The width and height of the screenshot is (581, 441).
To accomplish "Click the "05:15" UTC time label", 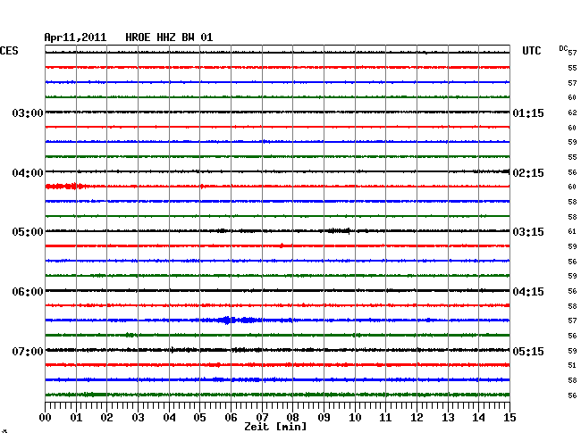I will (528, 351).
